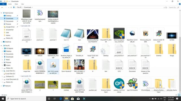Open the address bar history dropdown

[x=164, y=8]
